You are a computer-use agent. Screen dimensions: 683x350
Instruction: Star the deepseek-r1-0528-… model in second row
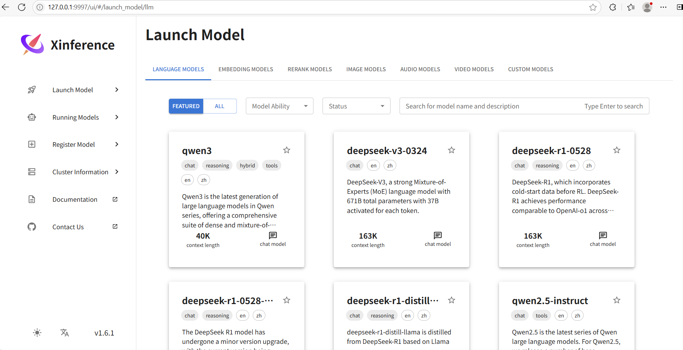287,300
